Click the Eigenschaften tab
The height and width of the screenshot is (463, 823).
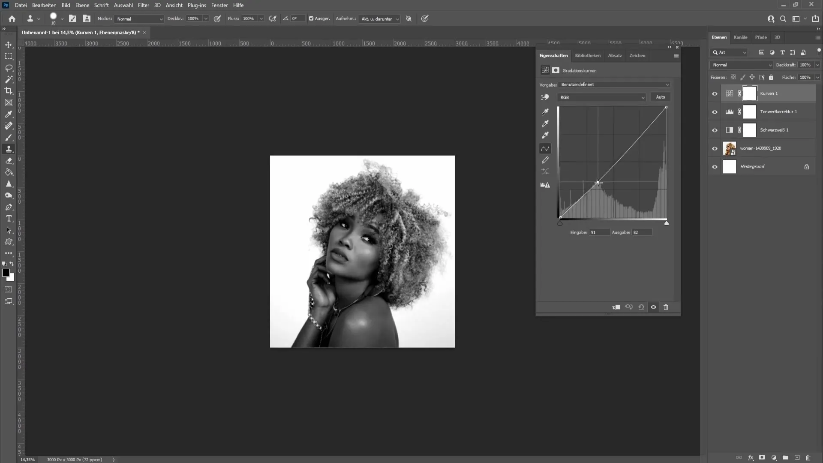pyautogui.click(x=553, y=55)
